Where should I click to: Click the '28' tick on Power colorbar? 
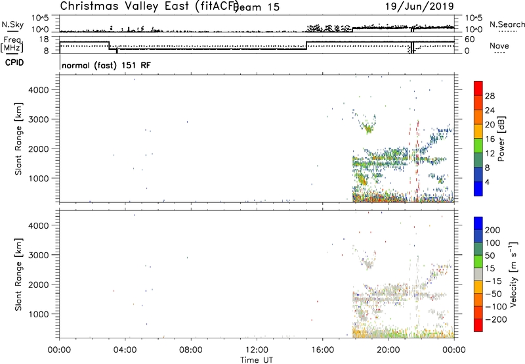pos(490,96)
